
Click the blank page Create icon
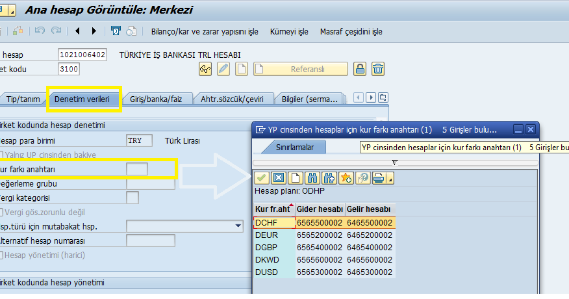pos(242,69)
